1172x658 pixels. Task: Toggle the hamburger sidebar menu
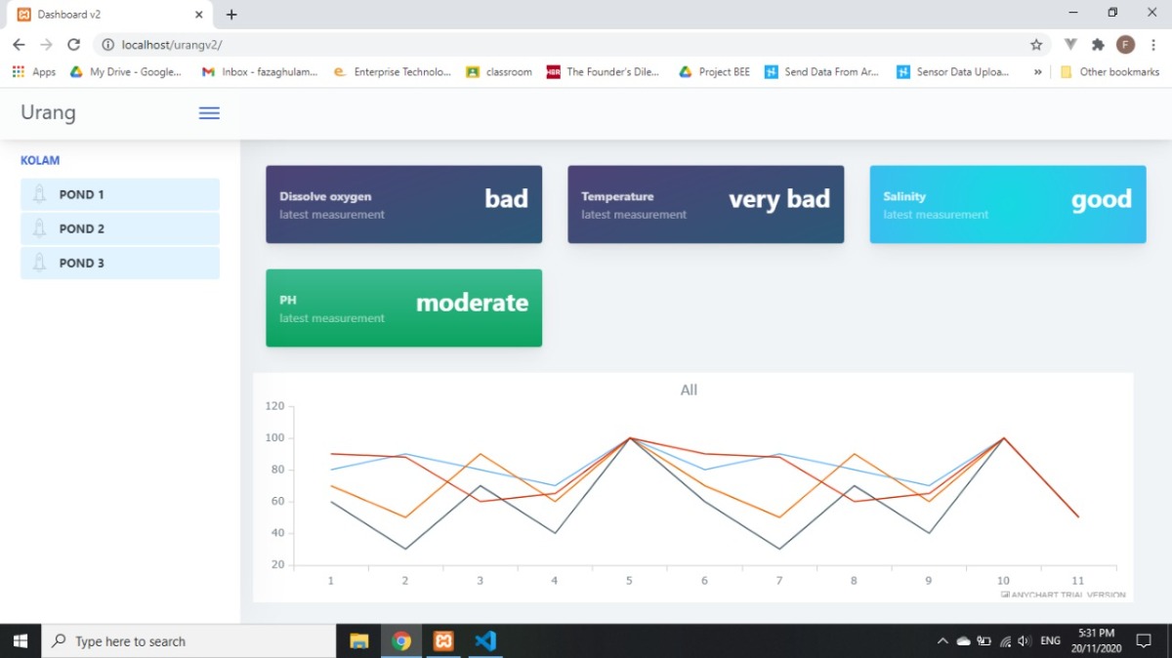(x=209, y=112)
